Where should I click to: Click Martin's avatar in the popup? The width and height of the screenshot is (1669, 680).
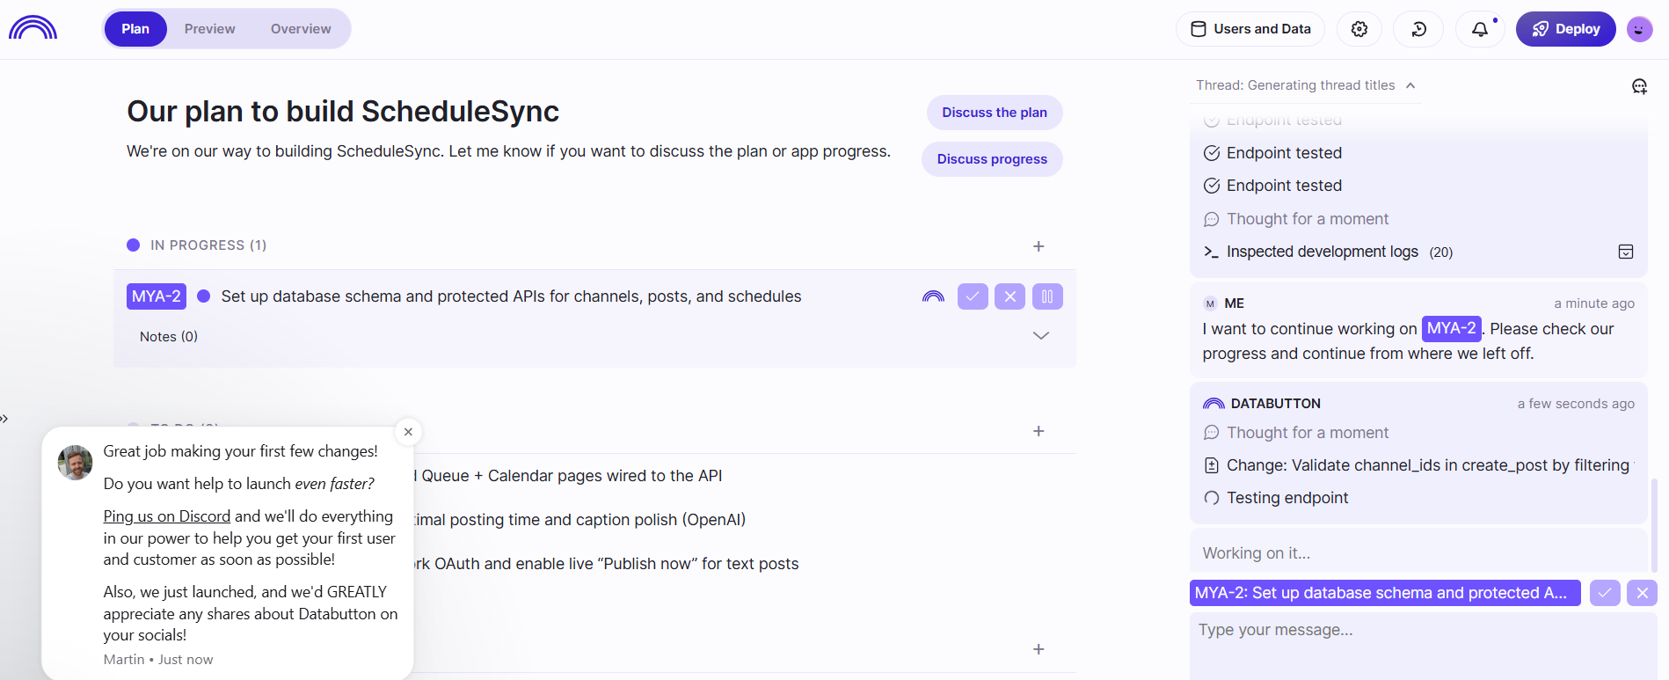[76, 463]
